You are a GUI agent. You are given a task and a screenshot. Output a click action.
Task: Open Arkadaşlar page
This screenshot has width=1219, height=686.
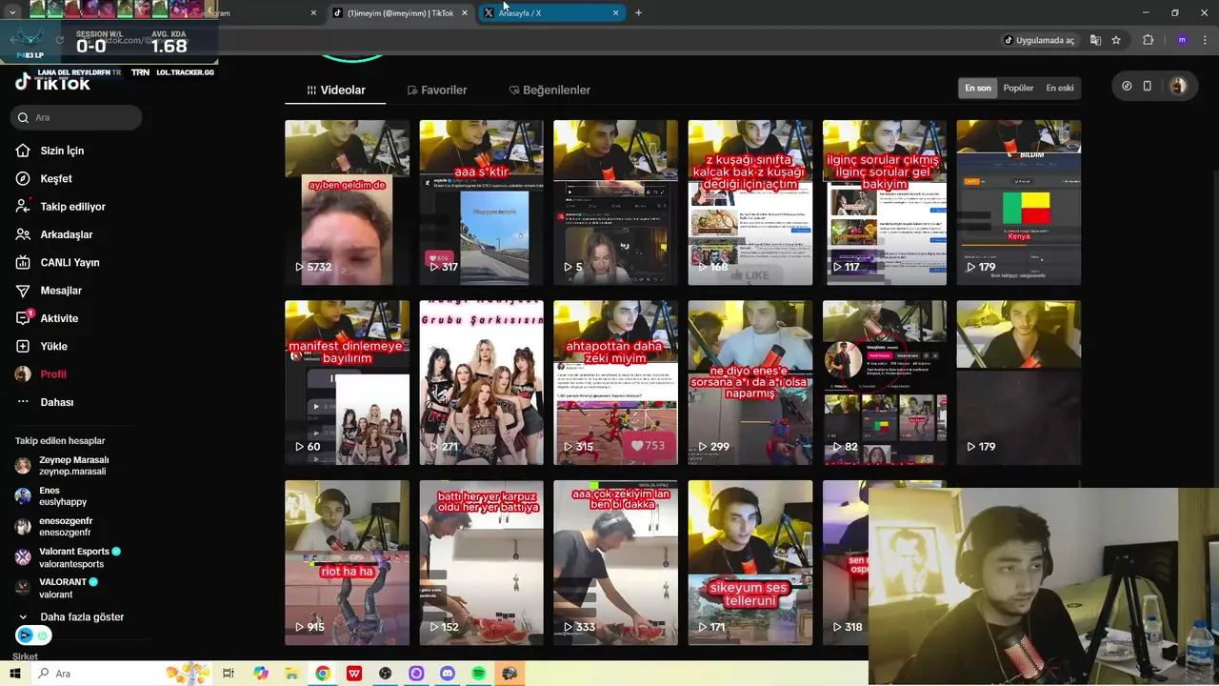tap(66, 234)
